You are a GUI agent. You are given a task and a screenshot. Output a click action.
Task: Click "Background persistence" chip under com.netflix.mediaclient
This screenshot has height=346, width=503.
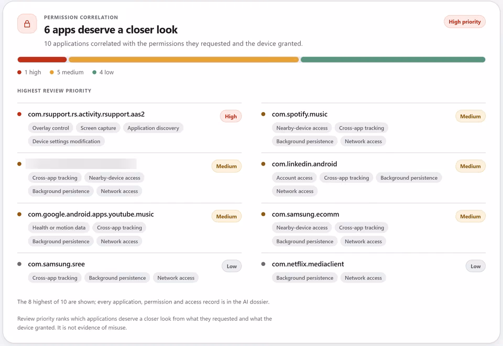305,278
